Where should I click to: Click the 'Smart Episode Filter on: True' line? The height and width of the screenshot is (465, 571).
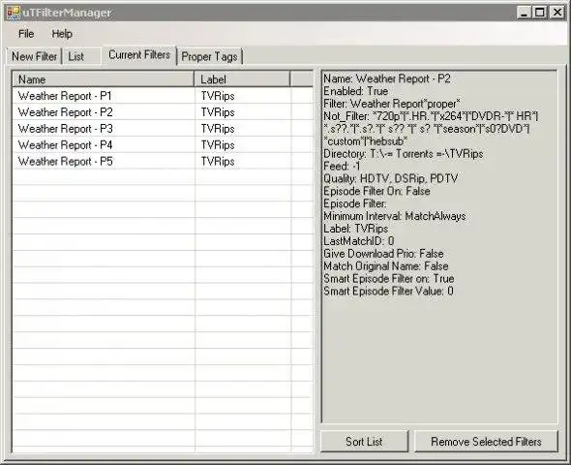click(x=389, y=279)
